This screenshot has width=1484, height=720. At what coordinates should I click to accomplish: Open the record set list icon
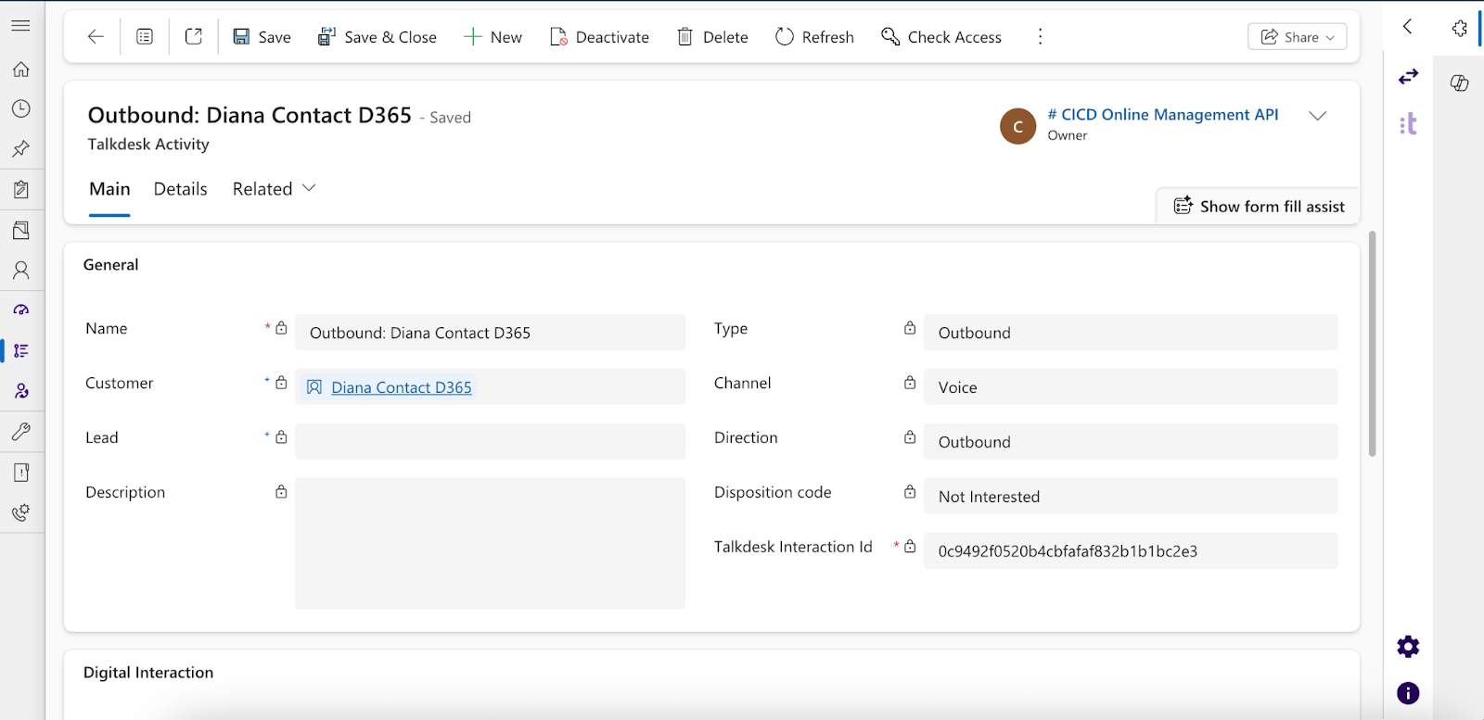coord(145,37)
